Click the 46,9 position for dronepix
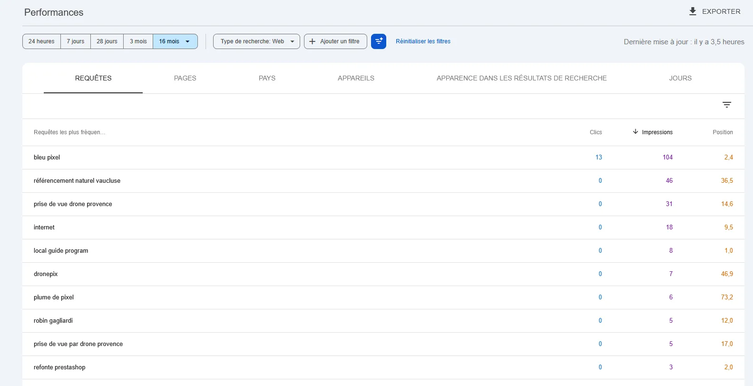 [x=727, y=274]
